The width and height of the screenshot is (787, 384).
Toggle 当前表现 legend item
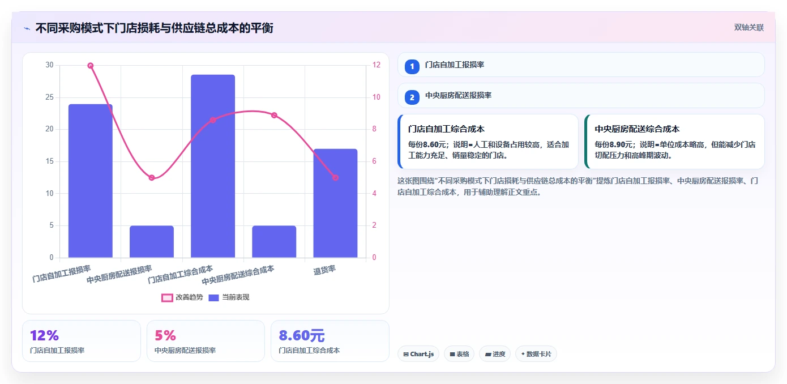229,297
